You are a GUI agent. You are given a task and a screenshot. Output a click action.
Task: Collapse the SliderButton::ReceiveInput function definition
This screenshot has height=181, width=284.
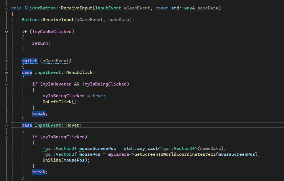coord(7,8)
